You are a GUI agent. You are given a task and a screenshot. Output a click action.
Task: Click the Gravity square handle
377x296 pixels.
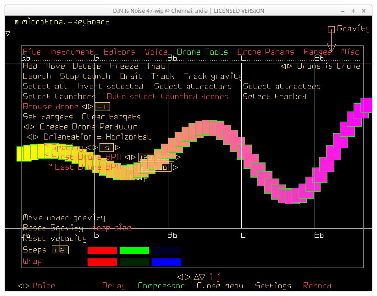click(331, 30)
